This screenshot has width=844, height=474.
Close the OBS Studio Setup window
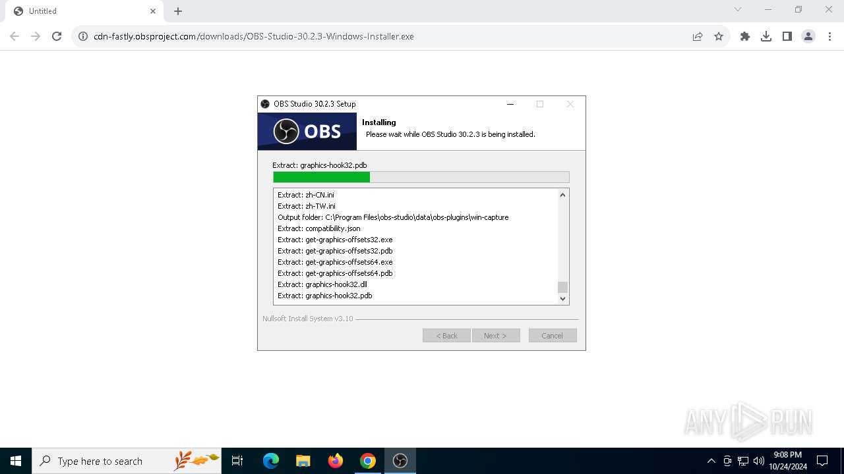coord(570,104)
